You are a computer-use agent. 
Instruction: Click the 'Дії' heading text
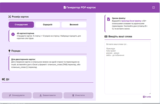pos(7,79)
